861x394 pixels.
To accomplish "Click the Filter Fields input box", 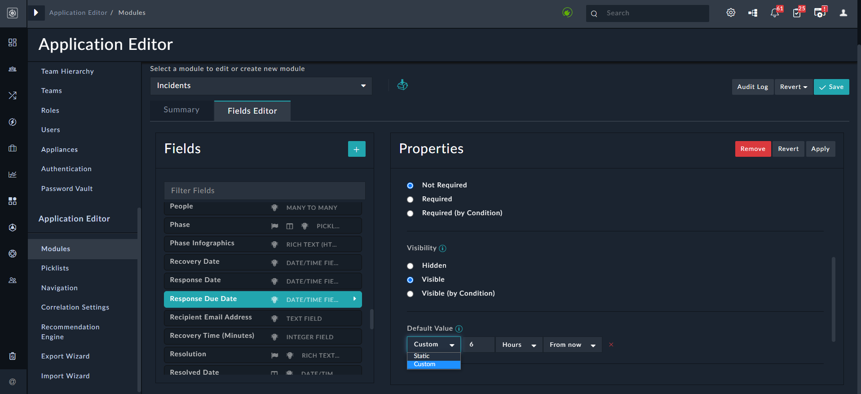I will 264,190.
